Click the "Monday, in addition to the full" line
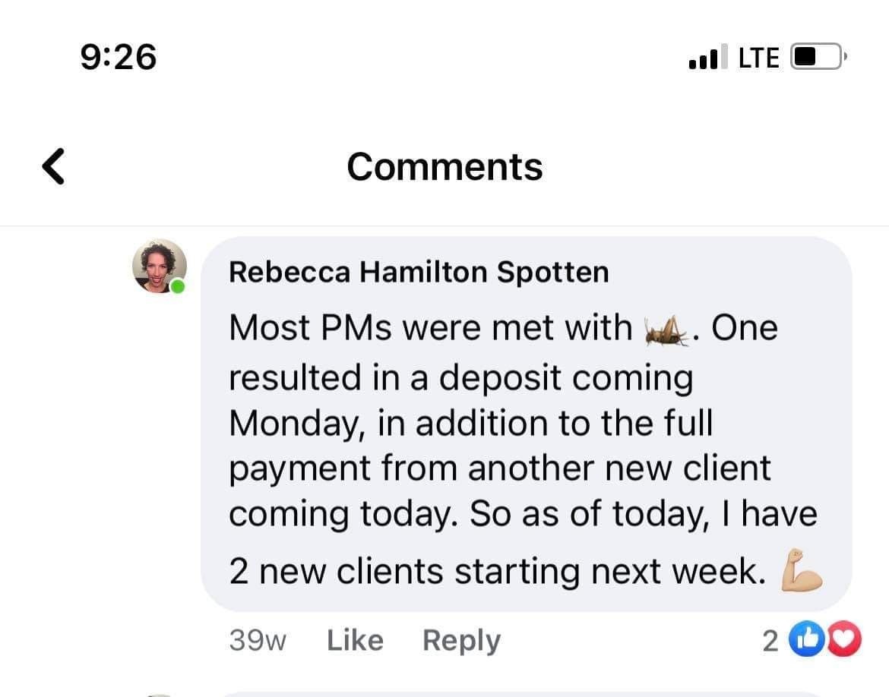 coord(471,422)
